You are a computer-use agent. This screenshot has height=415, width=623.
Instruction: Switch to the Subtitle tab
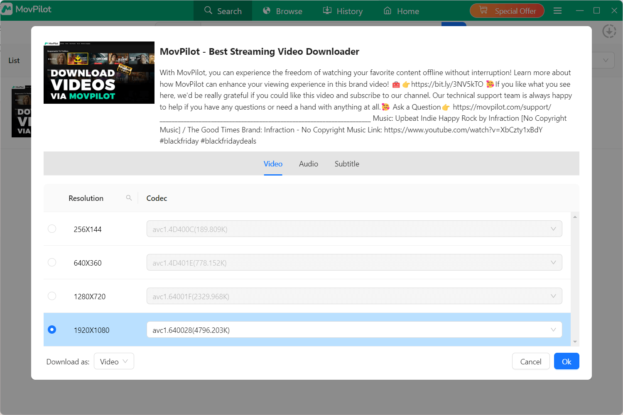pos(347,164)
